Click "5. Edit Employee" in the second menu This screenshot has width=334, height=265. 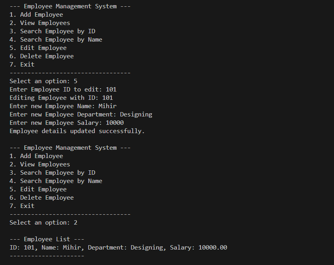pyautogui.click(x=38, y=189)
